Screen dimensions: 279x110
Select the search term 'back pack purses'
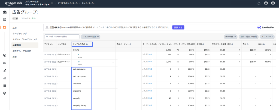[79, 76]
